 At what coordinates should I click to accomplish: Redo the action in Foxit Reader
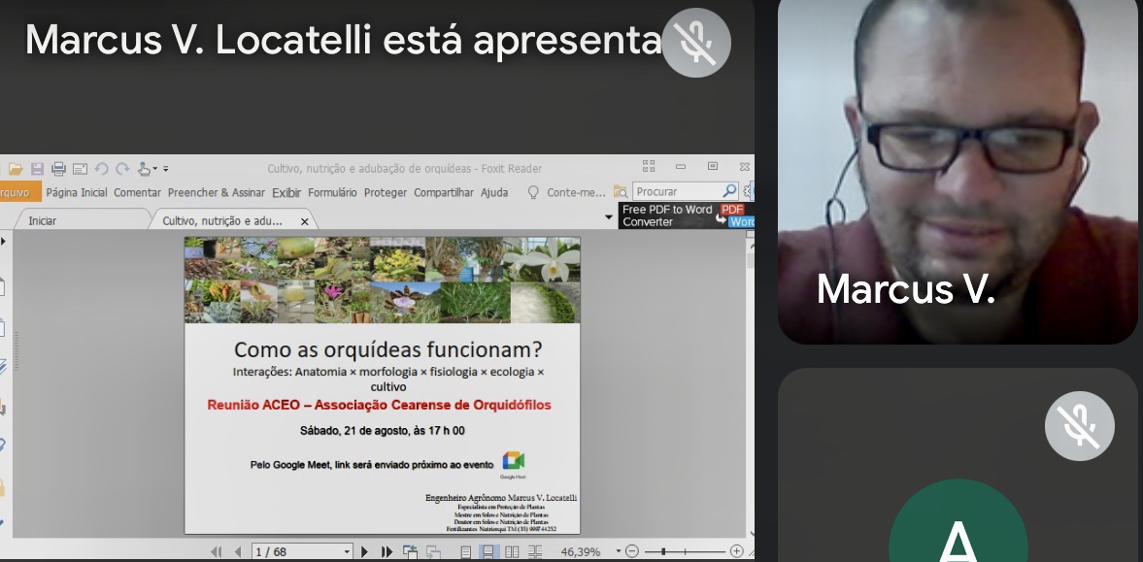[122, 168]
